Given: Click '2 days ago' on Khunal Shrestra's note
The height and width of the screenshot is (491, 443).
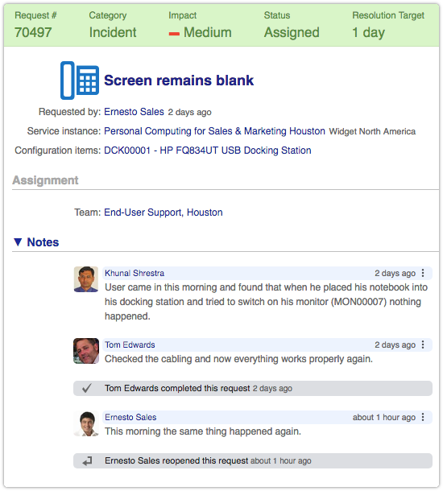Looking at the screenshot, I should (395, 273).
